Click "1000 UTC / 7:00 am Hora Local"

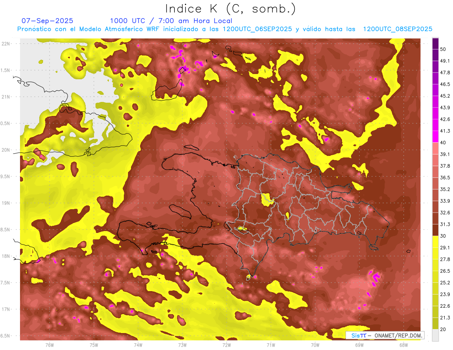coord(171,21)
